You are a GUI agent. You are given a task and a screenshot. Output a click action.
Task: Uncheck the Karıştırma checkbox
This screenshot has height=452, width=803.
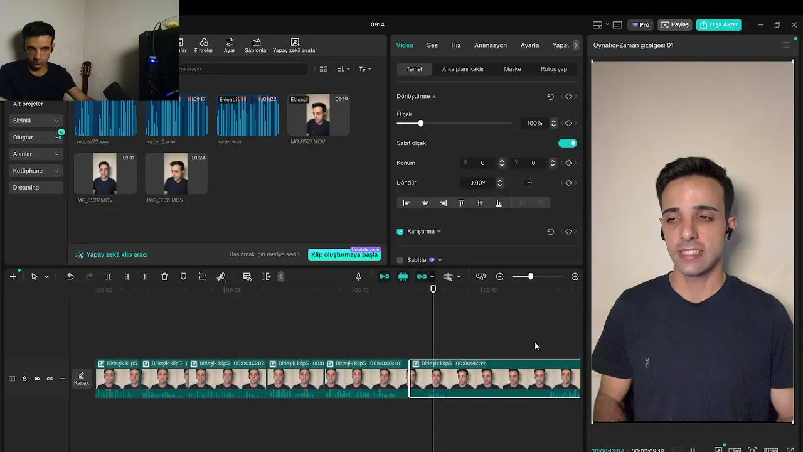tap(400, 232)
